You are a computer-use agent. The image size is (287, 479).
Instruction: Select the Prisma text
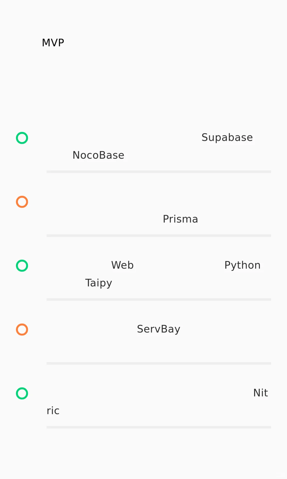point(180,219)
